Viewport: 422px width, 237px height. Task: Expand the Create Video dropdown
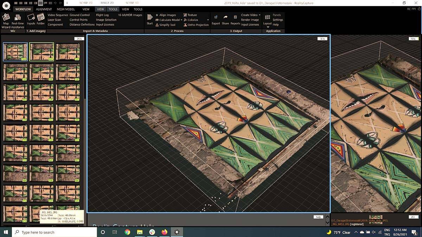pyautogui.click(x=260, y=15)
